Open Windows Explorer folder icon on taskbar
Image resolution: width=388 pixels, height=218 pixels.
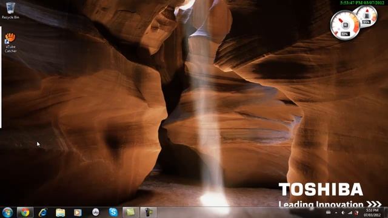pyautogui.click(x=61, y=213)
